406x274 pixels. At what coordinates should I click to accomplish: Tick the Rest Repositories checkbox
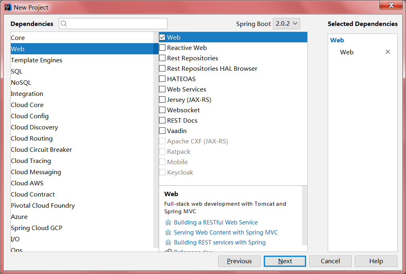point(162,58)
